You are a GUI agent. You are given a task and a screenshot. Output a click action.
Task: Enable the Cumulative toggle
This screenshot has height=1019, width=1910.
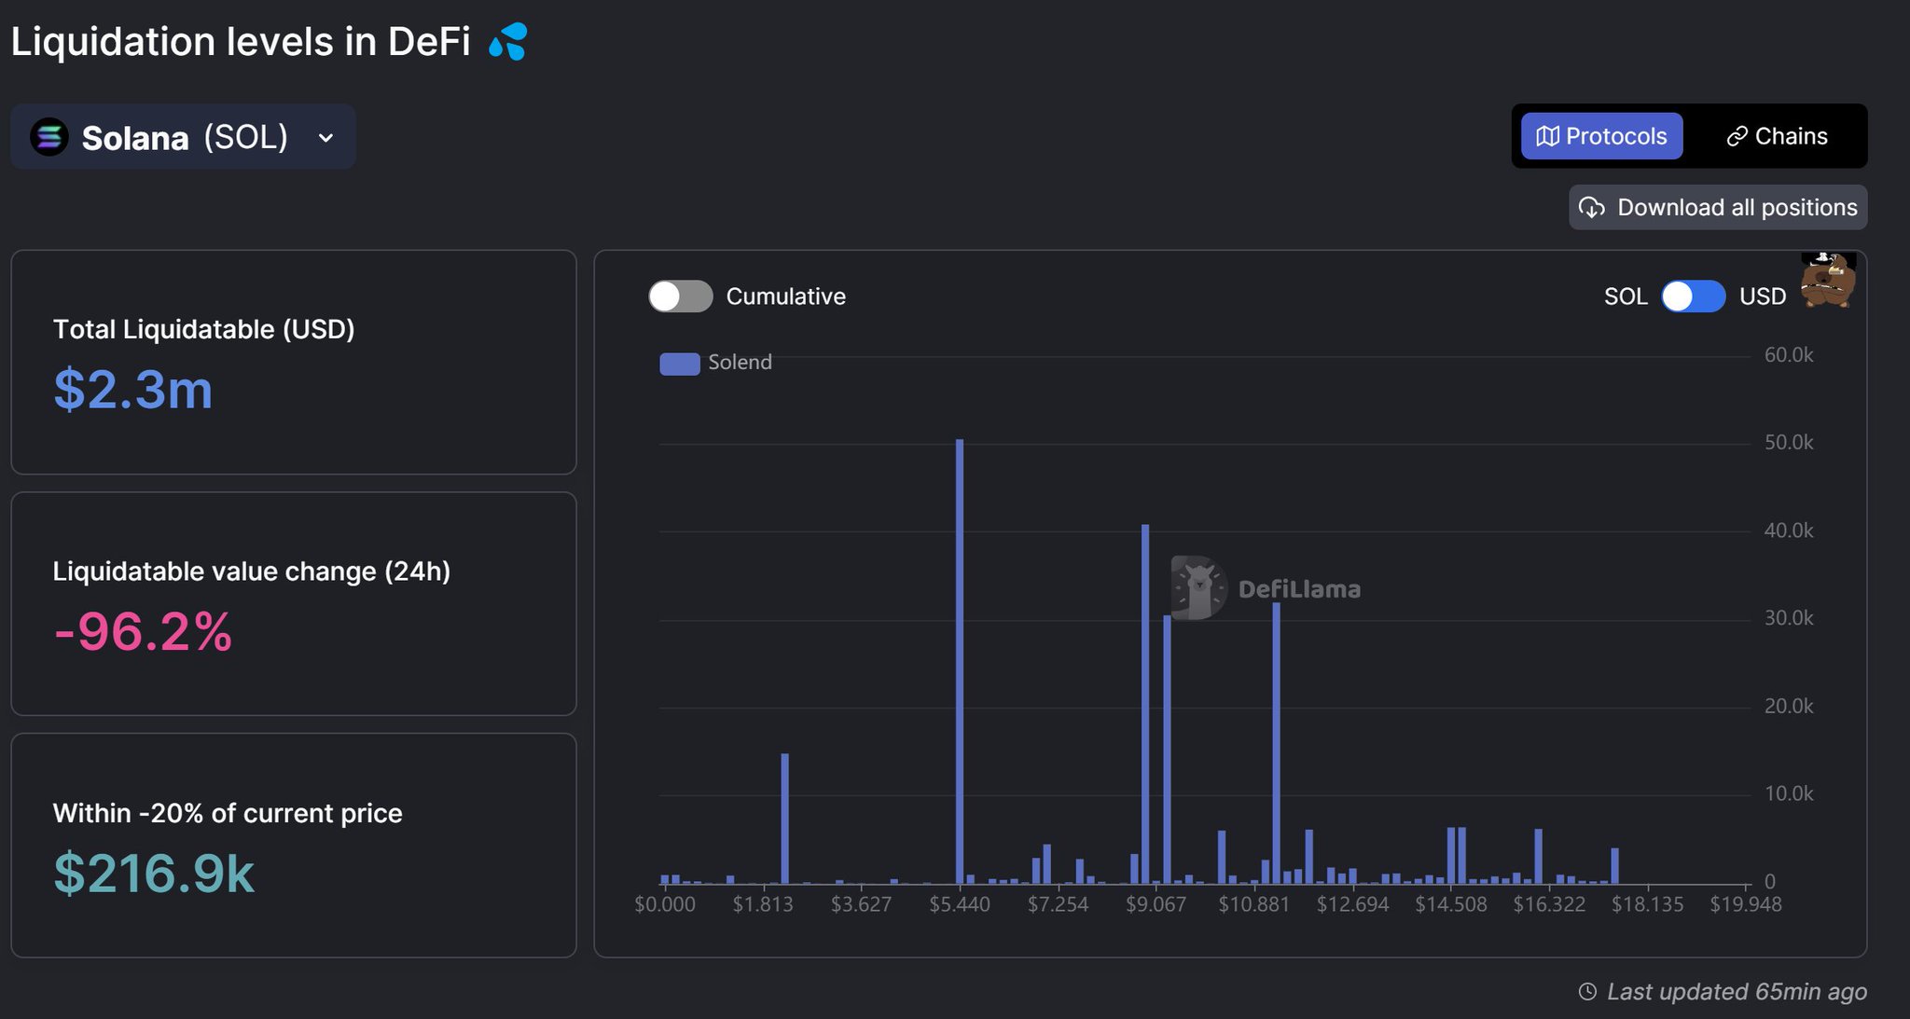(x=681, y=296)
